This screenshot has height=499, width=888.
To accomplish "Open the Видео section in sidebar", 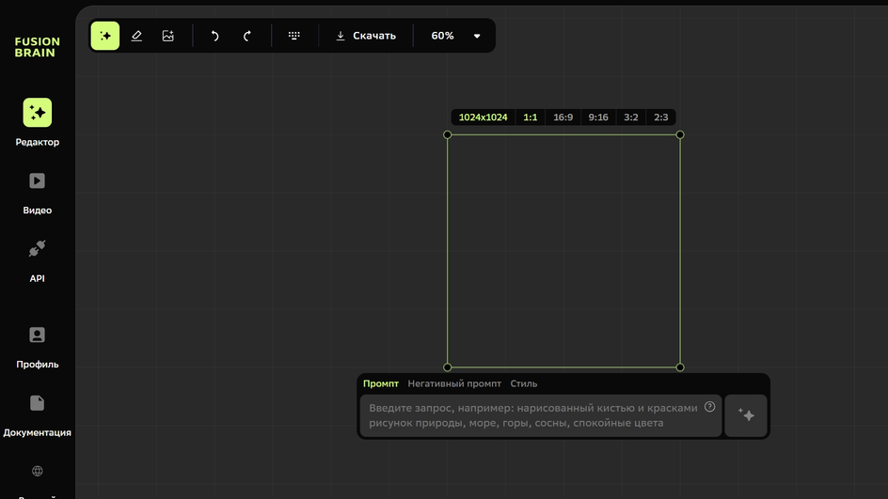I will pyautogui.click(x=38, y=194).
